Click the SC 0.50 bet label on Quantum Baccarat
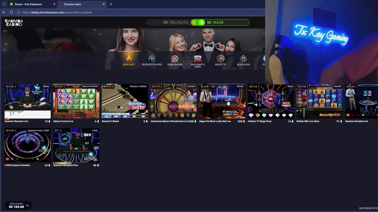378x212 pixels. coord(11,87)
